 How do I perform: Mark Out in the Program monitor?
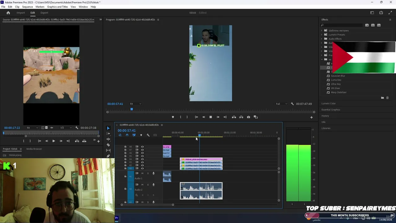187,117
